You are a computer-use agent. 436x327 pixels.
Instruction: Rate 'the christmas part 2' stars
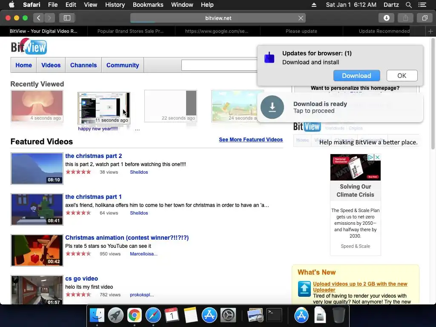[78, 172]
